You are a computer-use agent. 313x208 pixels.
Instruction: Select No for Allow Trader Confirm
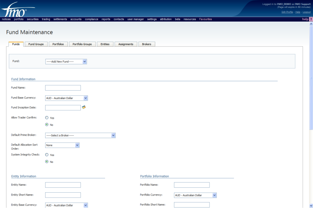(x=47, y=125)
